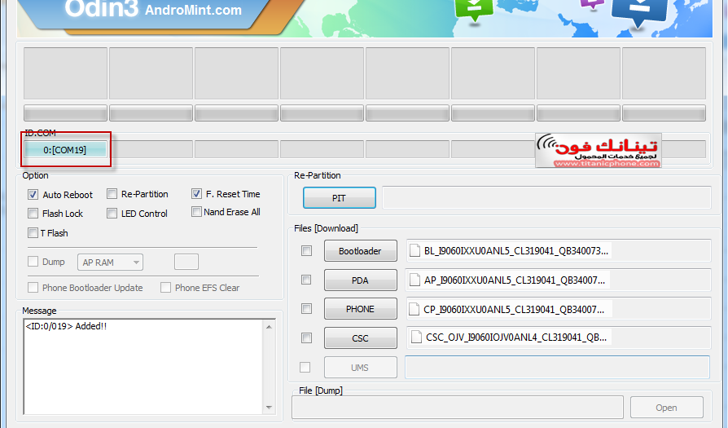This screenshot has height=428, width=728.
Task: Click the green download banner icon
Action: pos(474,9)
